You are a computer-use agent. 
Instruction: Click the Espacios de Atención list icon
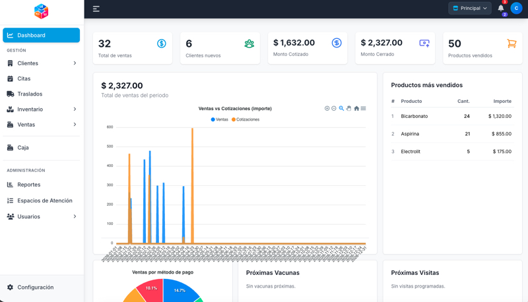[10, 200]
